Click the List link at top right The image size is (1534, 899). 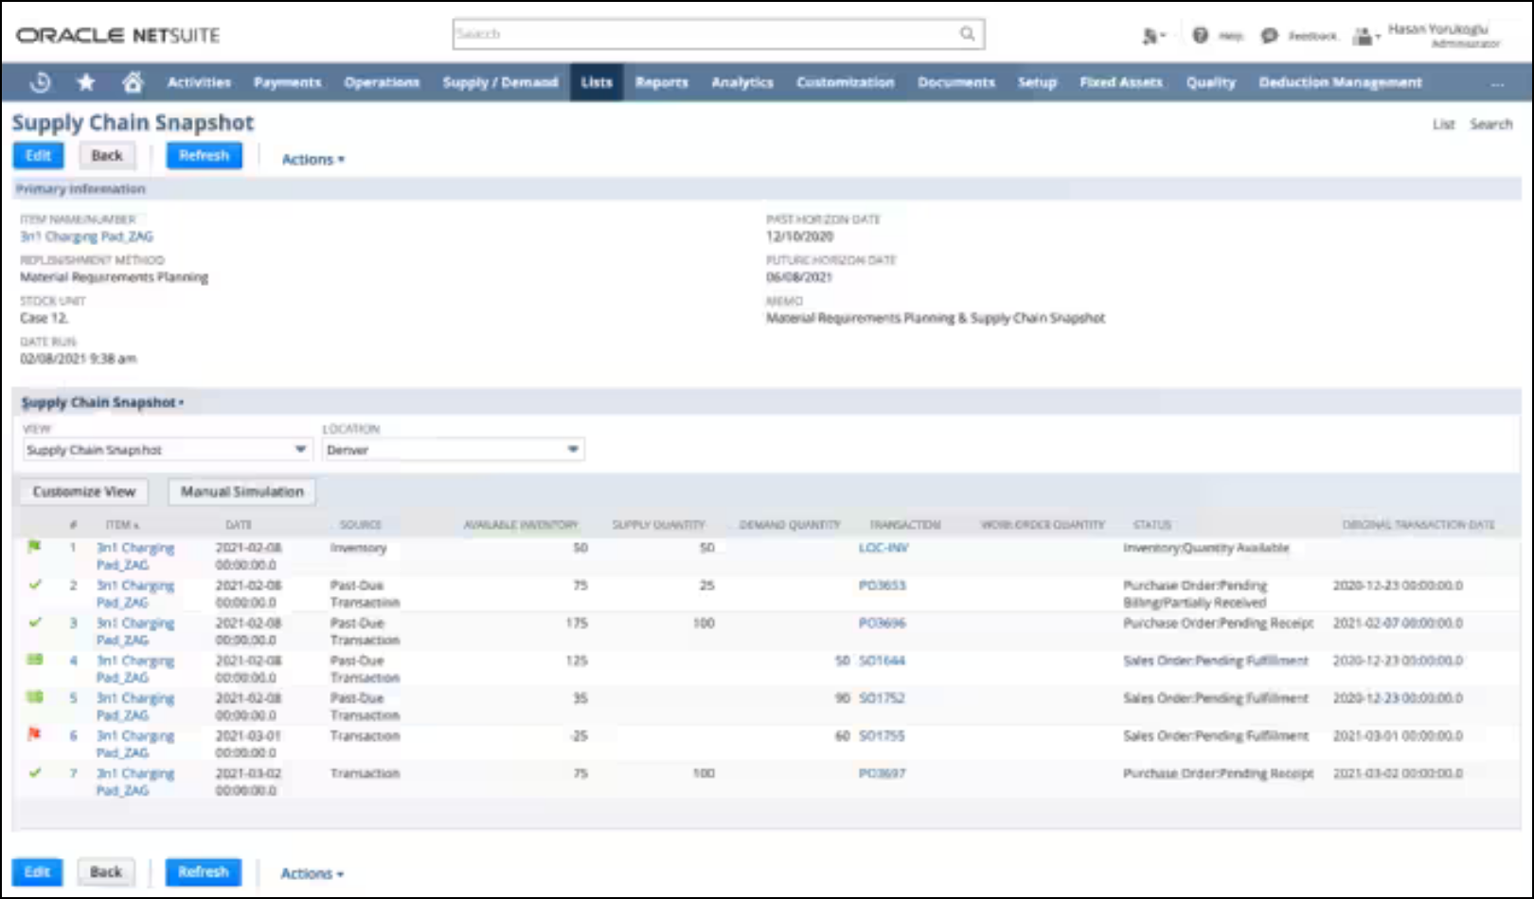(1443, 124)
